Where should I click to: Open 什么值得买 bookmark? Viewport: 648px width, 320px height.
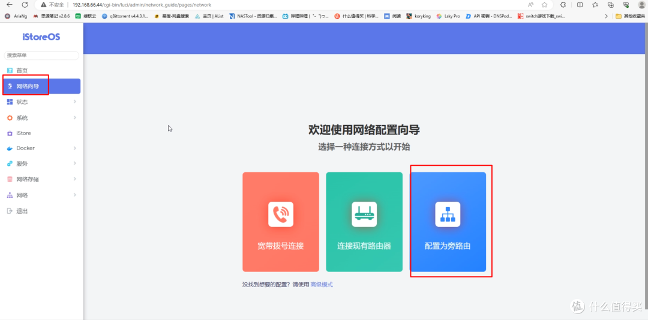356,16
